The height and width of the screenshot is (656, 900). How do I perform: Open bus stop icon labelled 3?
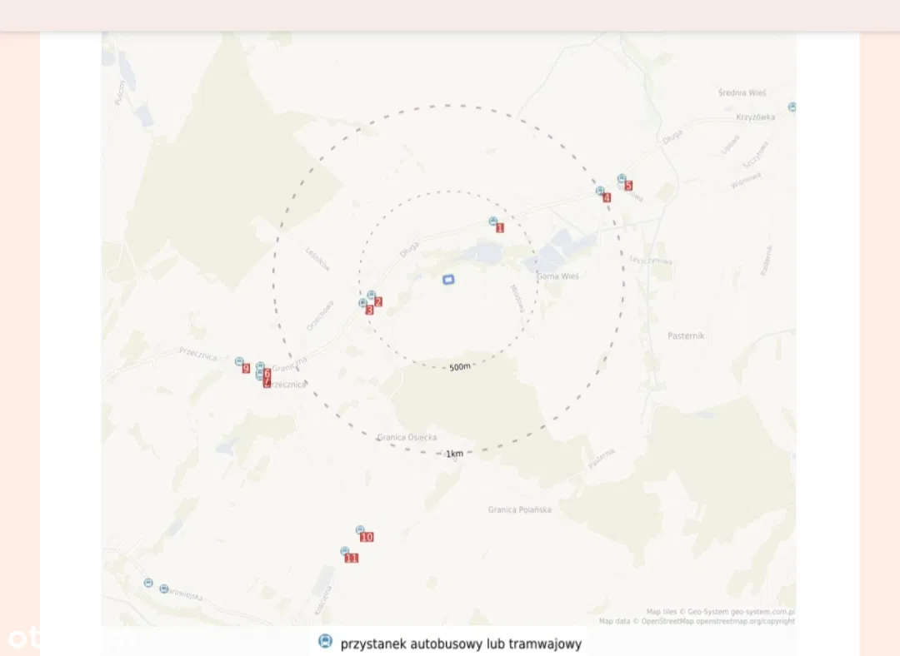(x=362, y=303)
